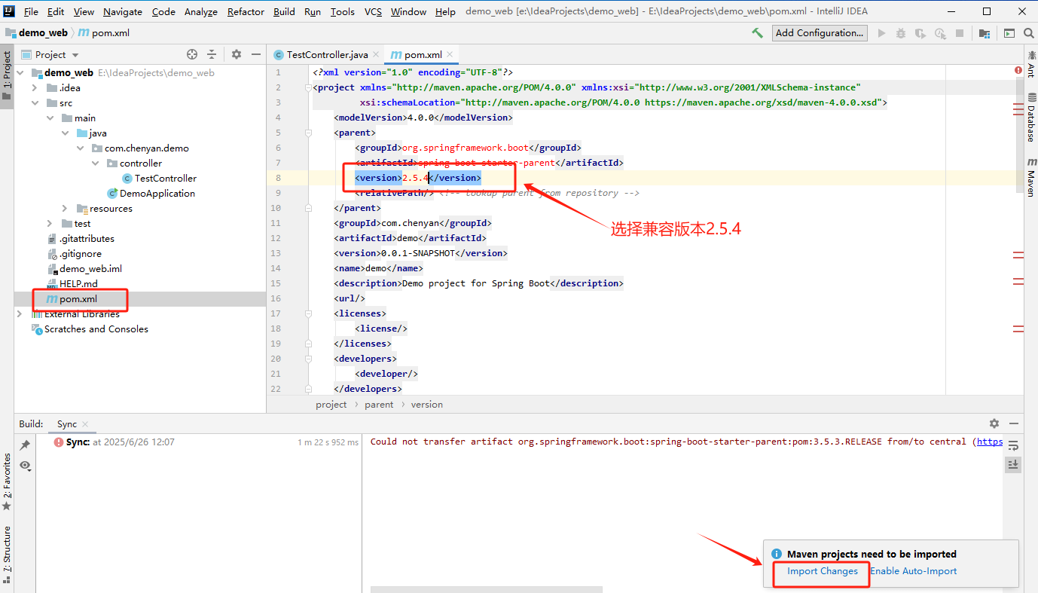Hide the Build panel with minus icon
Screen dimensions: 1038x593
[1014, 423]
